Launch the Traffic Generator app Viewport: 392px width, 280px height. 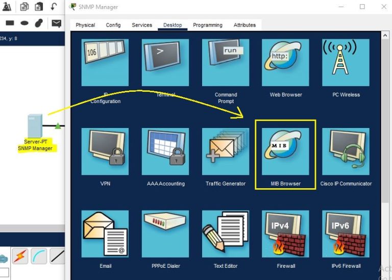coord(226,151)
